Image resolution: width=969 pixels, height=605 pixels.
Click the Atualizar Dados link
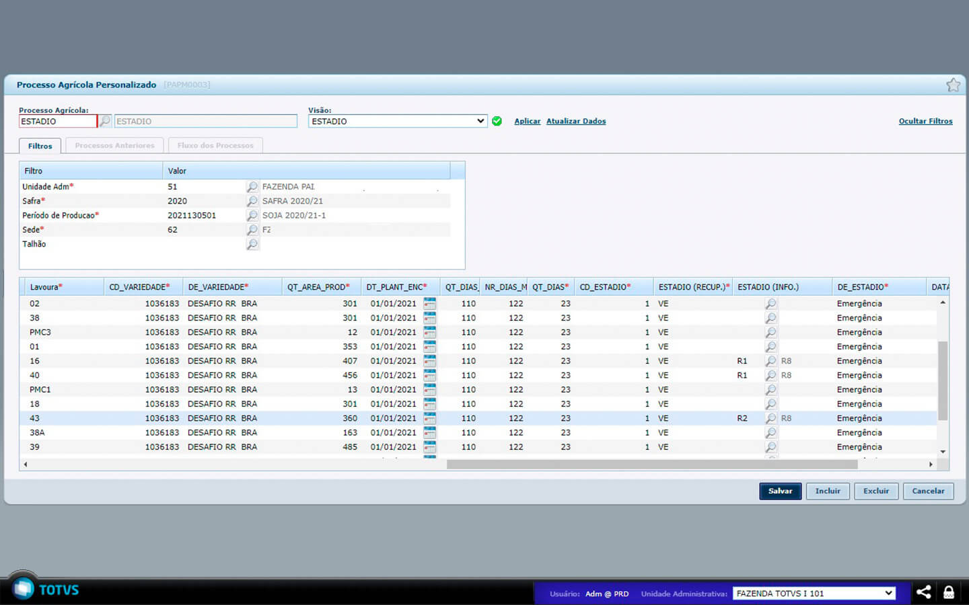point(575,121)
